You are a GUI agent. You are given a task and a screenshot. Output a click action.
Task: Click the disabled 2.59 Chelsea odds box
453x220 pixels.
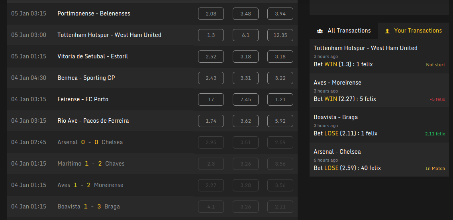pos(280,142)
